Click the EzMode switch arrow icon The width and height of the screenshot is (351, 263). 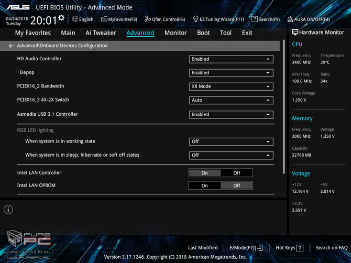(x=259, y=248)
